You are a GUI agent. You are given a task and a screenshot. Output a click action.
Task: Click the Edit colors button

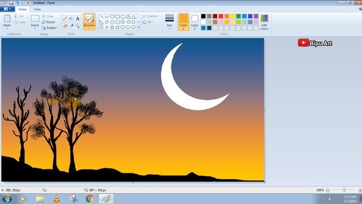(264, 22)
